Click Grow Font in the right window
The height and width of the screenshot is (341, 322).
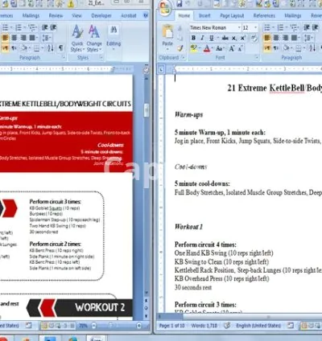click(x=232, y=48)
